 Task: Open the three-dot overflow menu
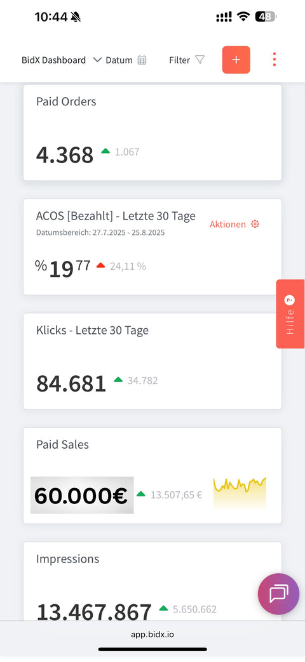[274, 60]
